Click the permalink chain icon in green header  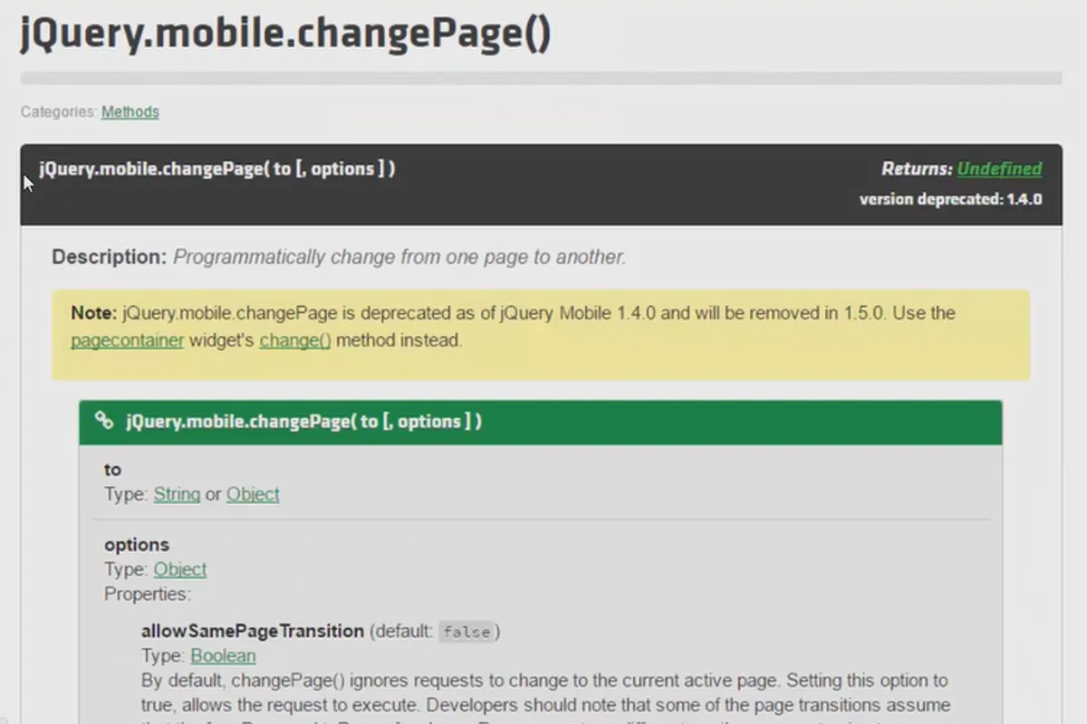pyautogui.click(x=105, y=421)
